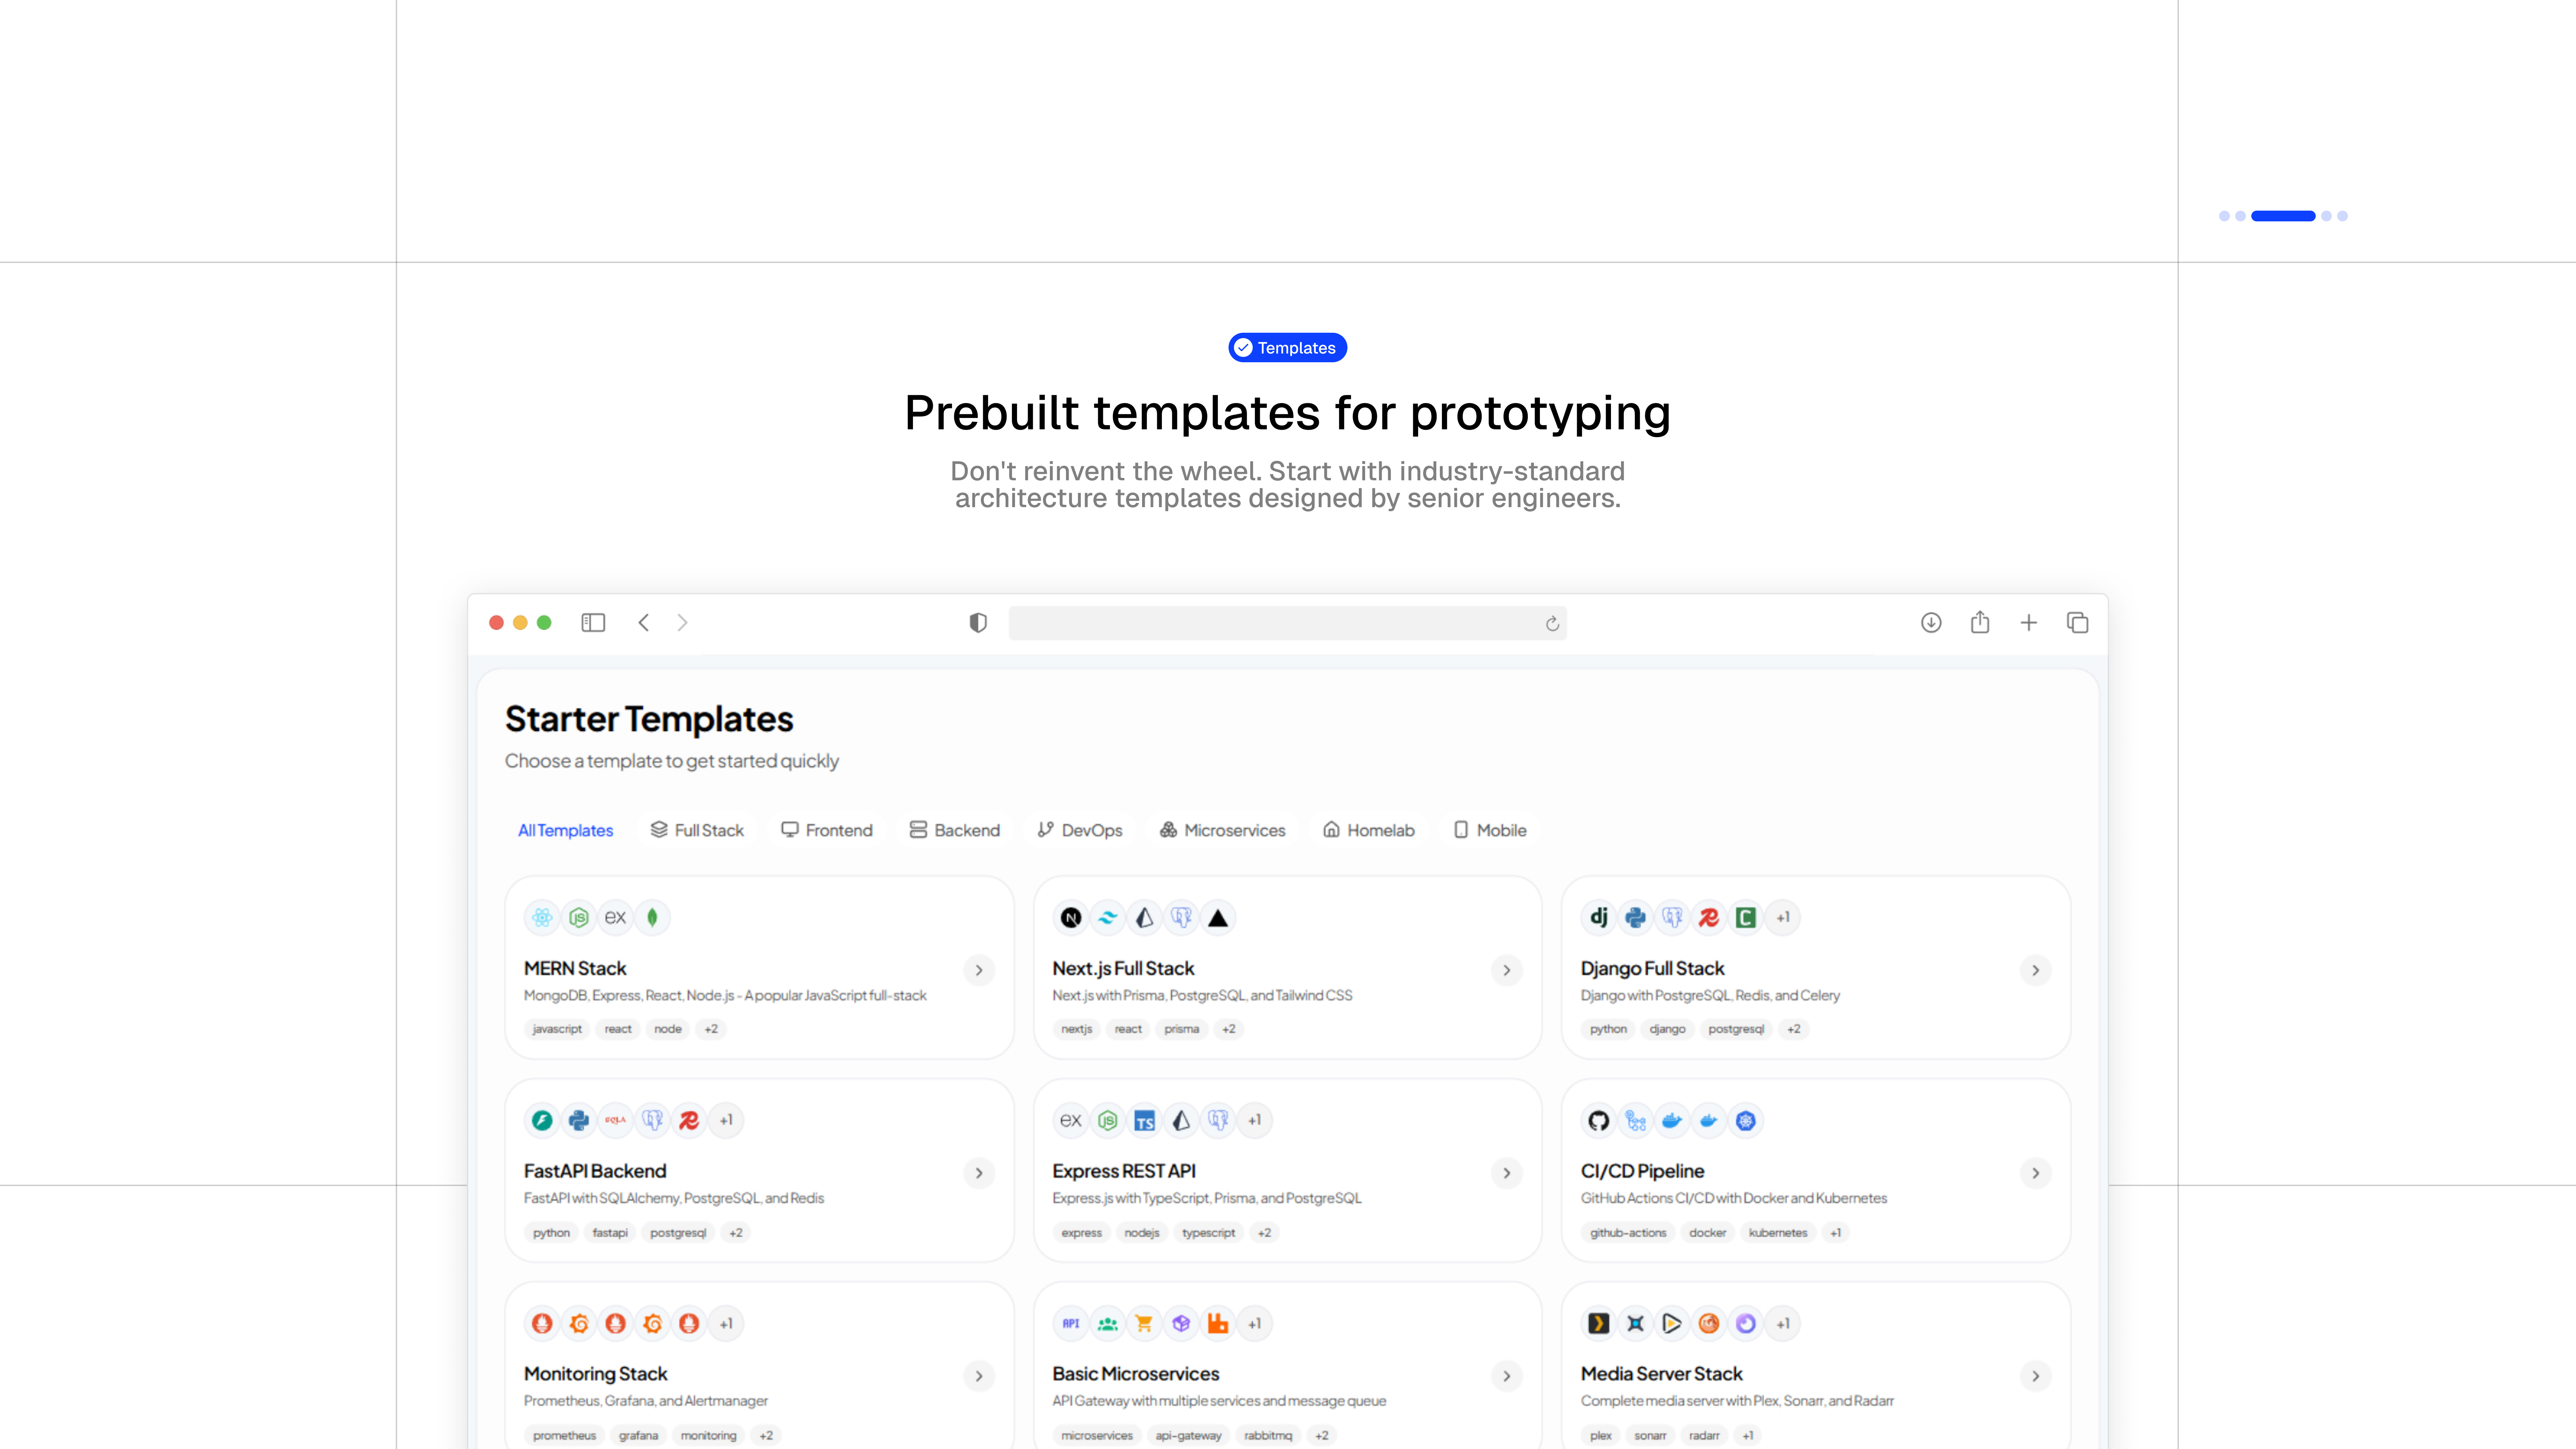The image size is (2576, 1449).
Task: Click the active blue carousel indicator
Action: (x=2283, y=216)
